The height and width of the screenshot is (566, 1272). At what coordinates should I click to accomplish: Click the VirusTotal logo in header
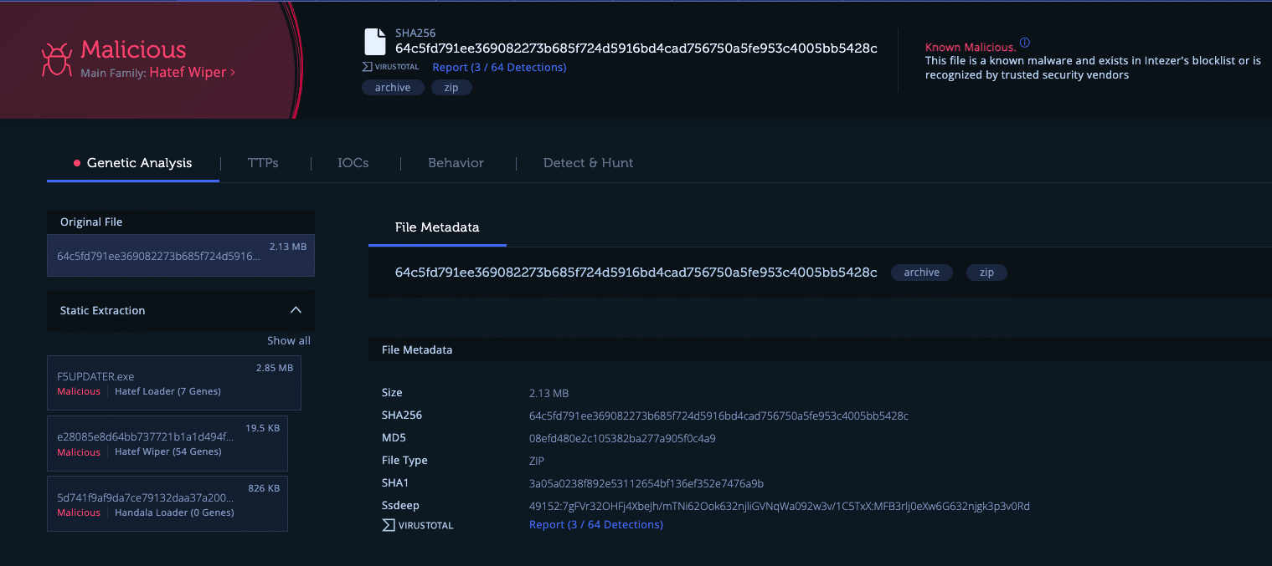[391, 67]
